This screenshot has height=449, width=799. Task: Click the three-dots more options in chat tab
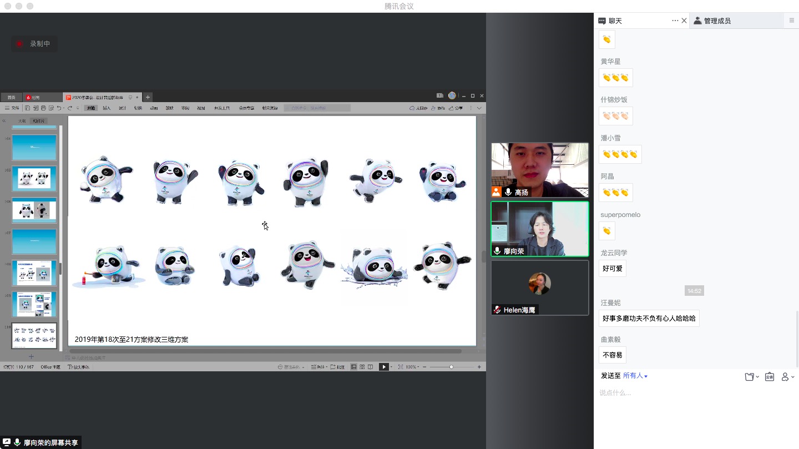675,21
